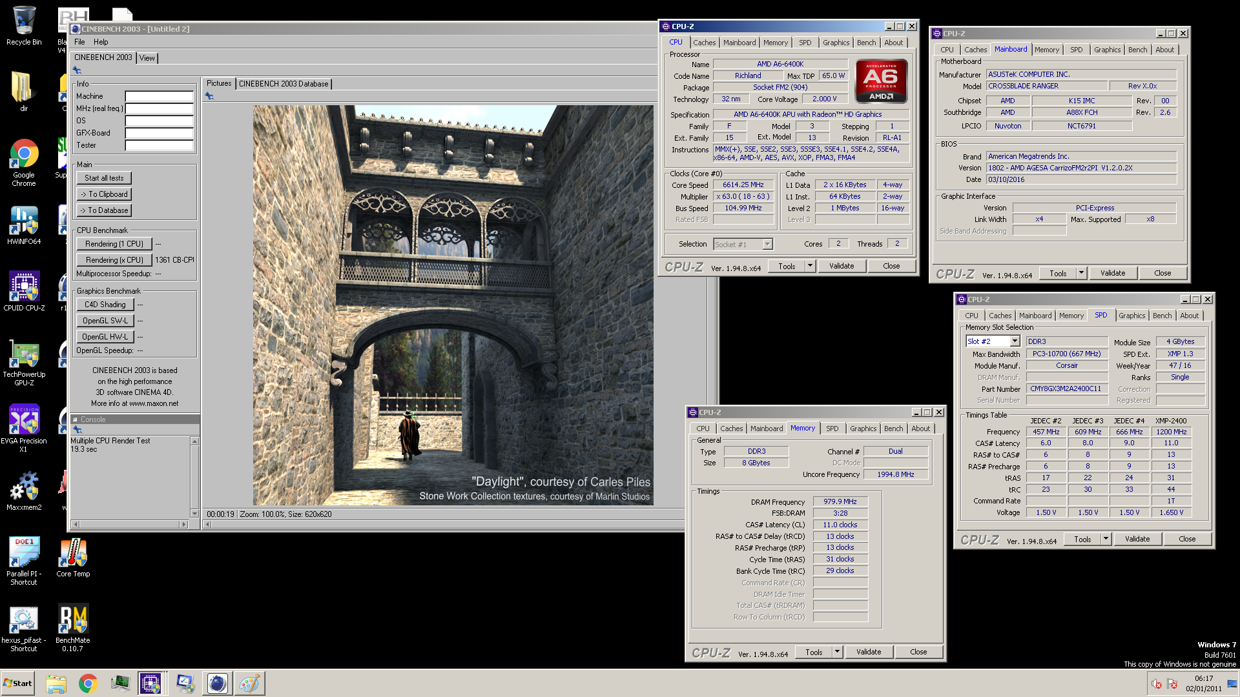
Task: Open the Recycle Bin desktop icon
Action: coord(24,26)
